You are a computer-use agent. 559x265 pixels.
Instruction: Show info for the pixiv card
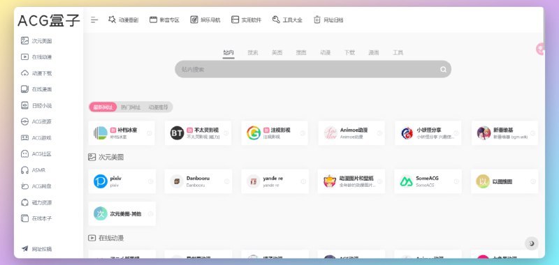click(x=150, y=181)
